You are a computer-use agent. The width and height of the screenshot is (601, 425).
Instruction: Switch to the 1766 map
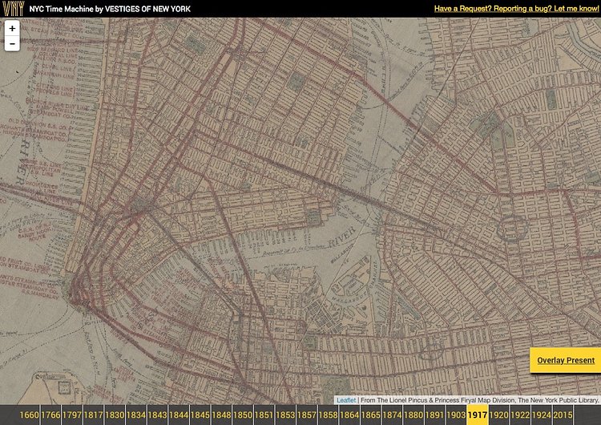[x=51, y=415]
